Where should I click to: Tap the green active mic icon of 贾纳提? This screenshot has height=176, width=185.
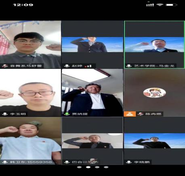(67, 114)
